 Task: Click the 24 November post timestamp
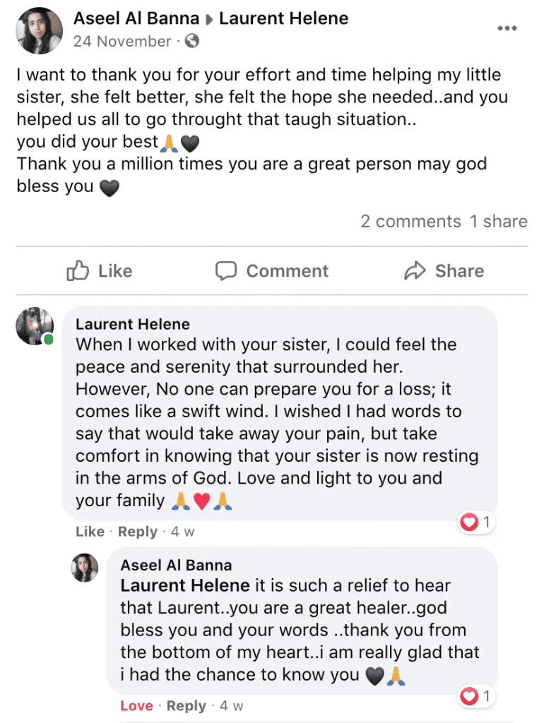point(122,41)
